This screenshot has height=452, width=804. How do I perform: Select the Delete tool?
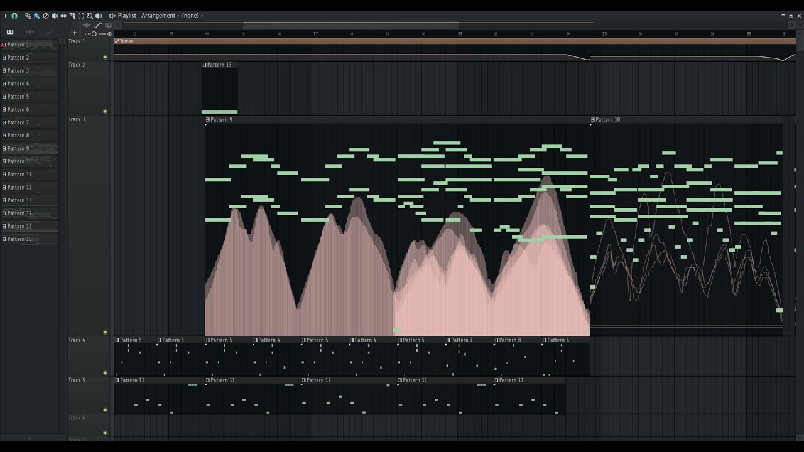coord(46,16)
